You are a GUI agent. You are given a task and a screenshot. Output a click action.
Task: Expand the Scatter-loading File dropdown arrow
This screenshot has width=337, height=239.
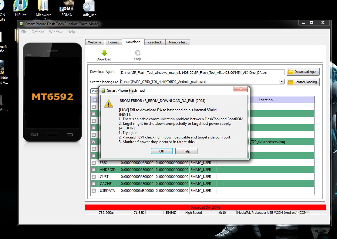281,82
